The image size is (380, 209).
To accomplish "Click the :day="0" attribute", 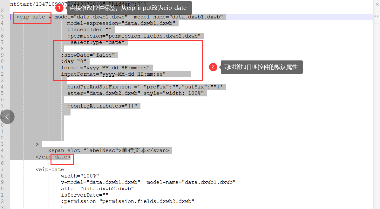I will [74, 61].
